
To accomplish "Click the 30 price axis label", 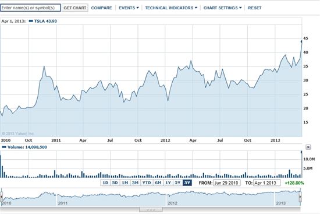I will 305,80.
